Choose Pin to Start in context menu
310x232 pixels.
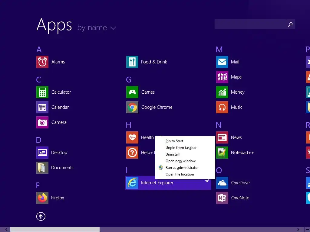pyautogui.click(x=174, y=141)
